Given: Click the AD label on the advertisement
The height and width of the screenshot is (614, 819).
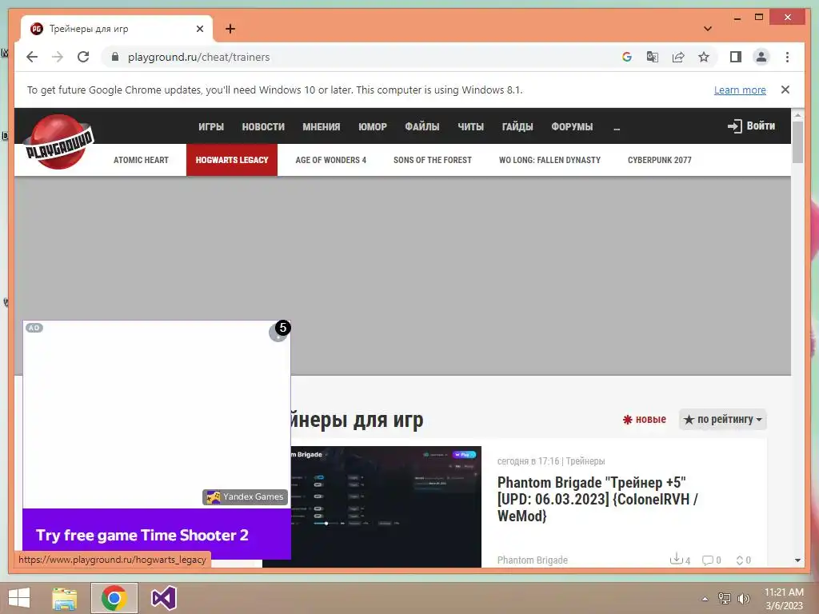Looking at the screenshot, I should tap(34, 328).
